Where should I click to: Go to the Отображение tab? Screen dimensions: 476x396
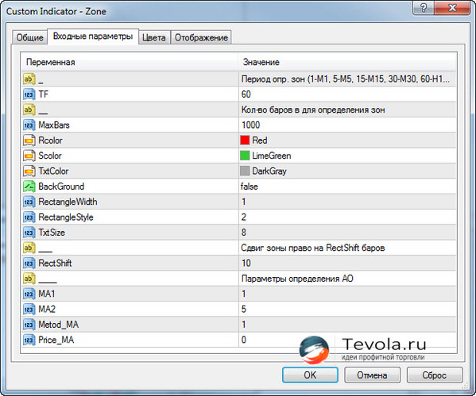pos(201,37)
